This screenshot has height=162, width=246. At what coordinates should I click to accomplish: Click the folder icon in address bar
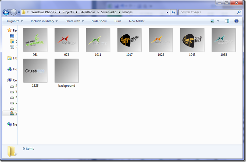tap(23, 12)
